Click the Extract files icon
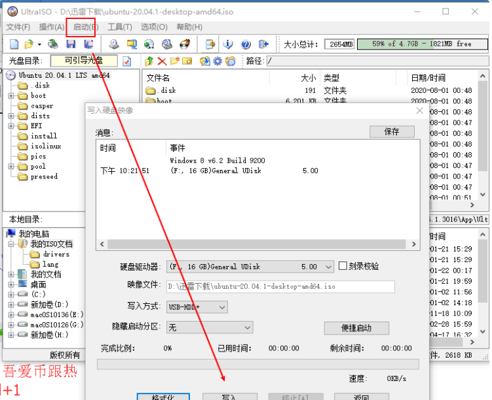 205,61
